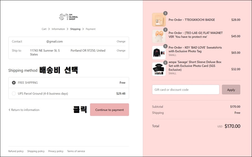Click the $29.48 UPS shipping price

(x=121, y=93)
